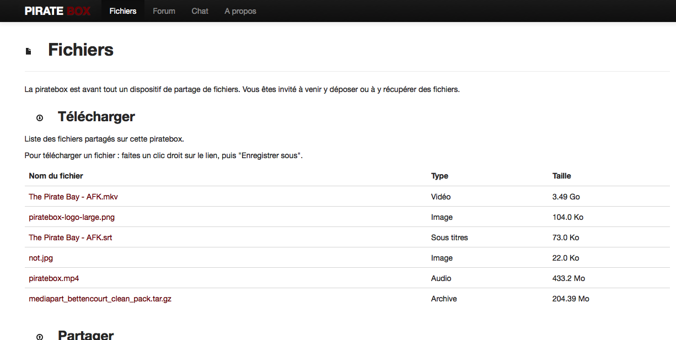
Task: Go to the Chat section
Action: (200, 11)
